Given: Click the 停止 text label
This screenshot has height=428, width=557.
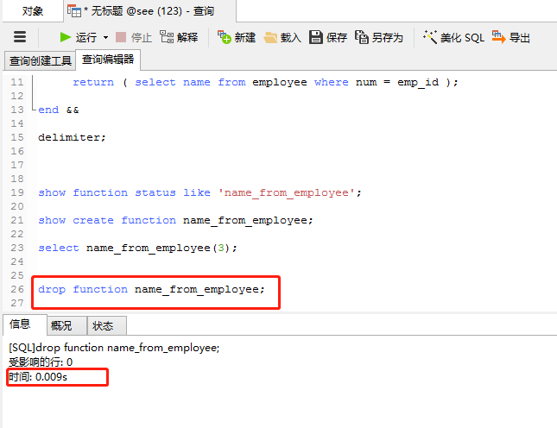Looking at the screenshot, I should pos(142,37).
